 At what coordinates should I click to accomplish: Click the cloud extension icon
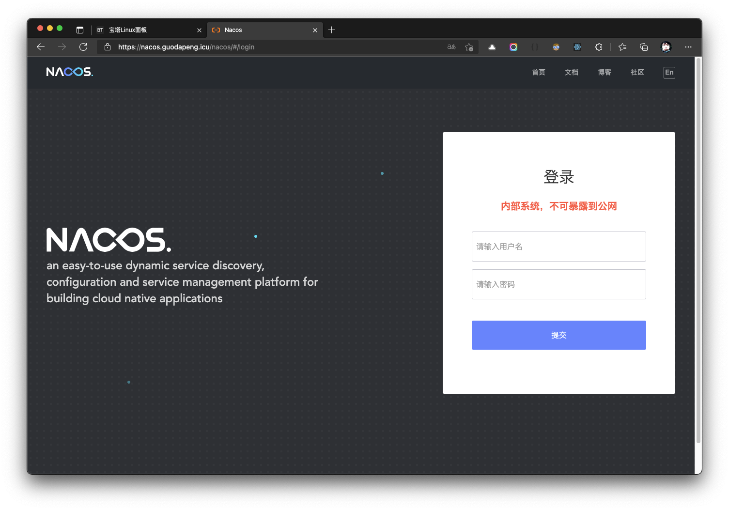492,47
